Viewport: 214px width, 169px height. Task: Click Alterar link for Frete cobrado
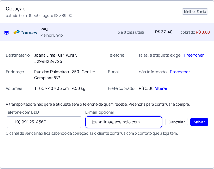pos(161,88)
